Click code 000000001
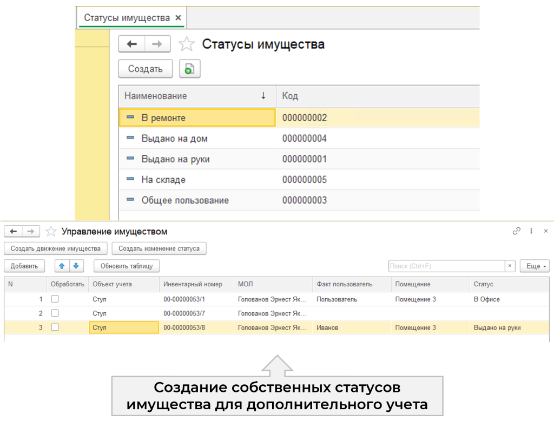The image size is (554, 433). 305,159
